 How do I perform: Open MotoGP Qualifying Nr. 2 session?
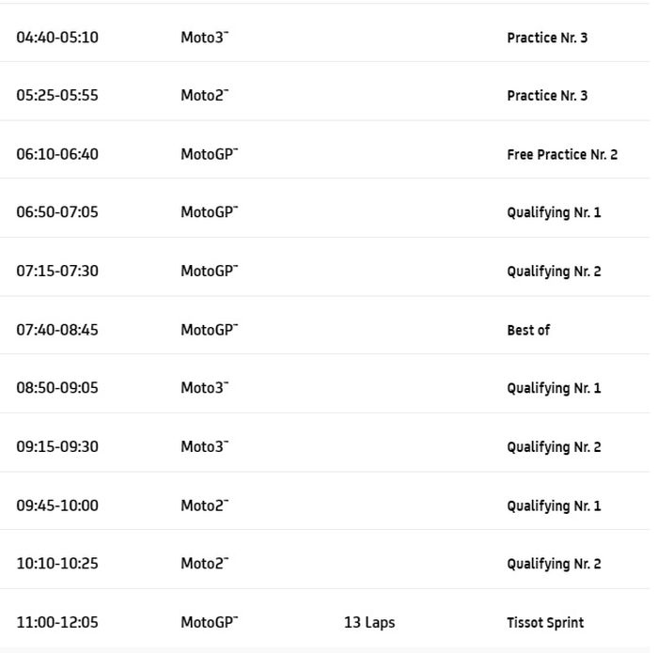click(x=554, y=272)
